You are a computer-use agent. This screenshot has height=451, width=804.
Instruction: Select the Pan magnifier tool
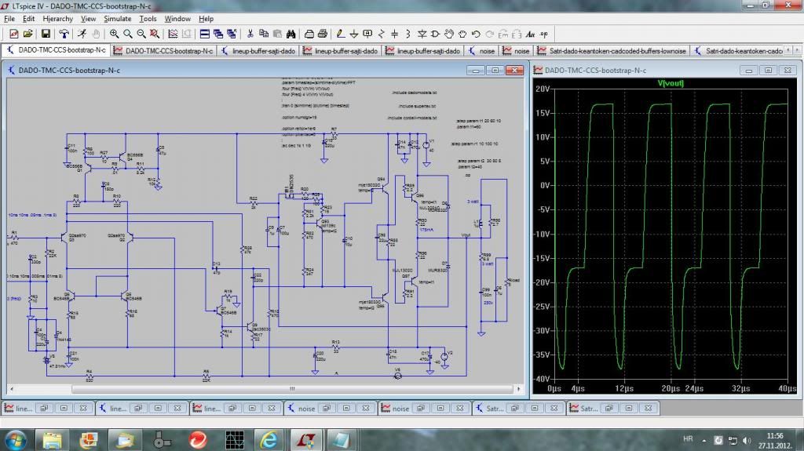point(128,34)
